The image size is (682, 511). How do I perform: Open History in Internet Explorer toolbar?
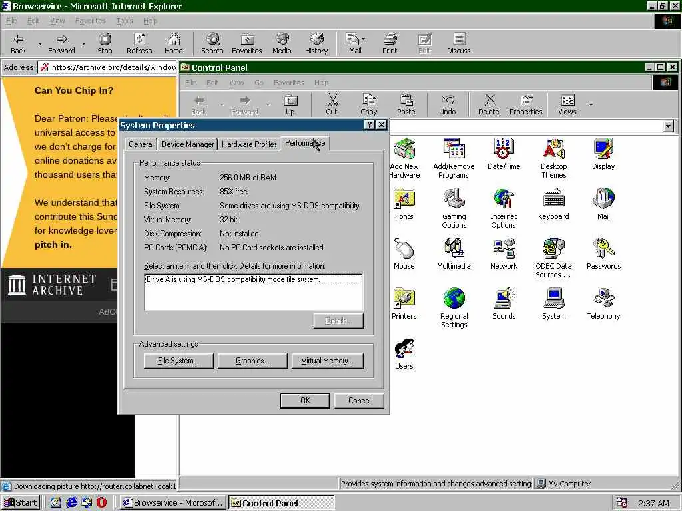pyautogui.click(x=316, y=43)
